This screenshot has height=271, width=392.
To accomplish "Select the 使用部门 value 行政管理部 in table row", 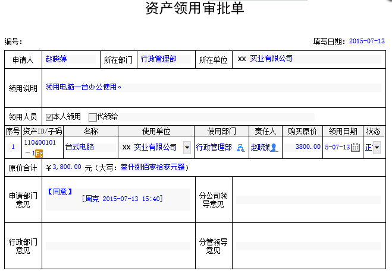I will [x=214, y=147].
